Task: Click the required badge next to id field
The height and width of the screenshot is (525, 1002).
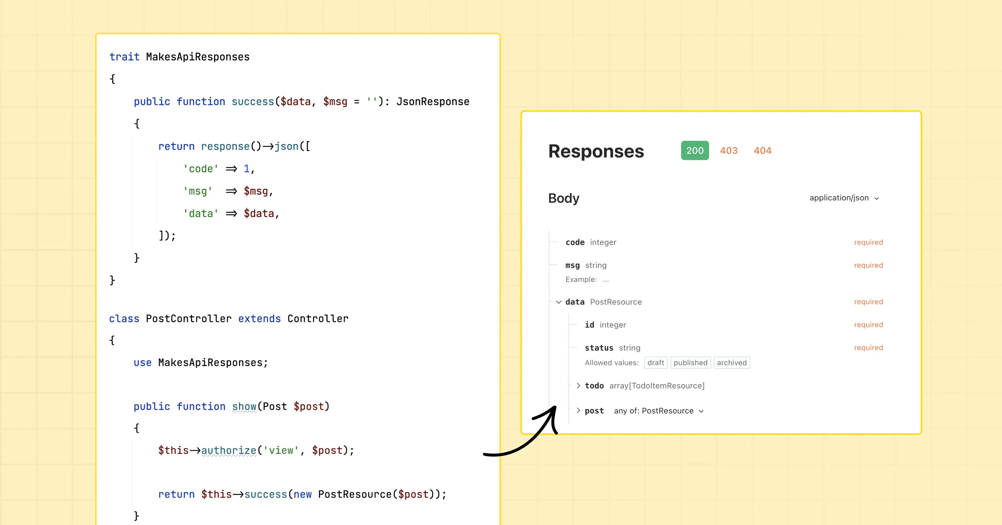Action: pyautogui.click(x=869, y=325)
